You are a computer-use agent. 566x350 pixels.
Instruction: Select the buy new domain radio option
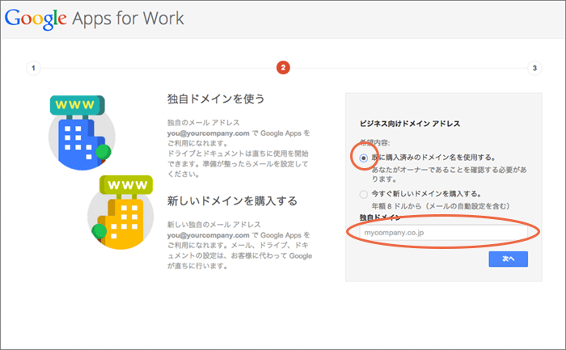click(x=364, y=195)
